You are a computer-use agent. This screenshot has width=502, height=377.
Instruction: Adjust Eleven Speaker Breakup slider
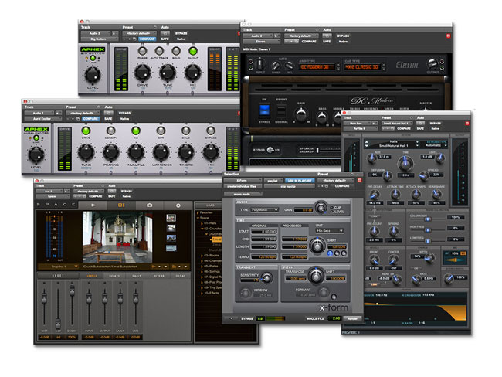[317, 150]
